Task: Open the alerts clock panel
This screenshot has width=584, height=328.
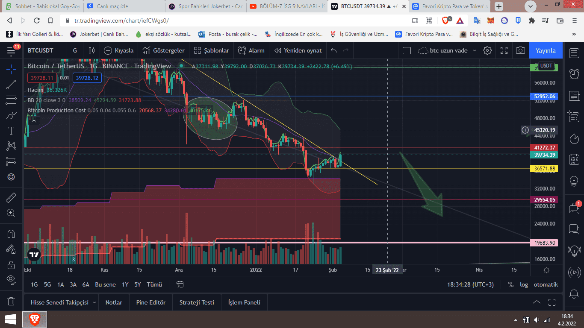Action: (x=574, y=74)
